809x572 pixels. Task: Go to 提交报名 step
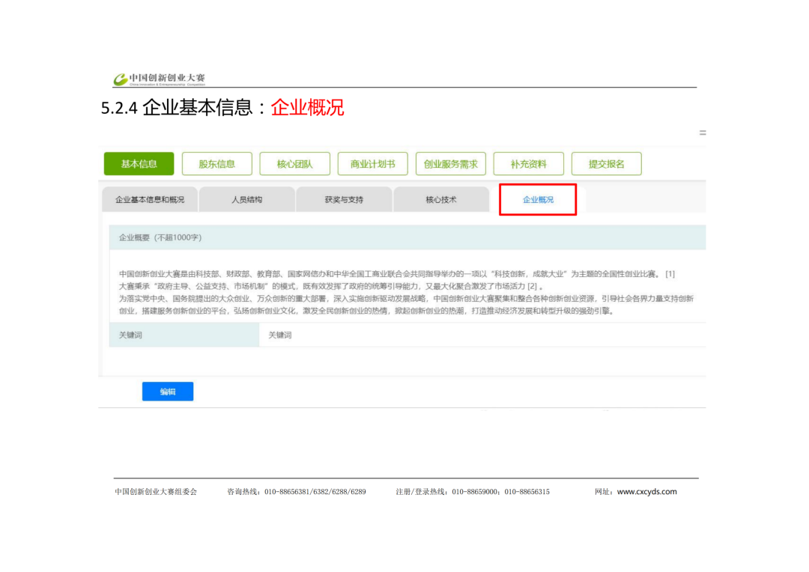click(x=606, y=164)
